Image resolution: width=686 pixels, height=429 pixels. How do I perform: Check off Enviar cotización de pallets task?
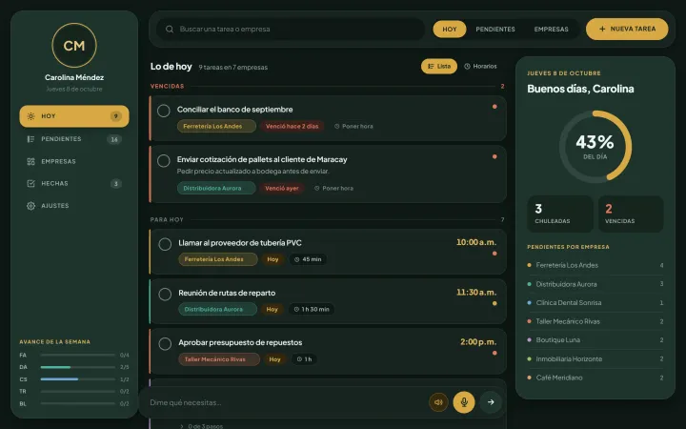click(164, 161)
